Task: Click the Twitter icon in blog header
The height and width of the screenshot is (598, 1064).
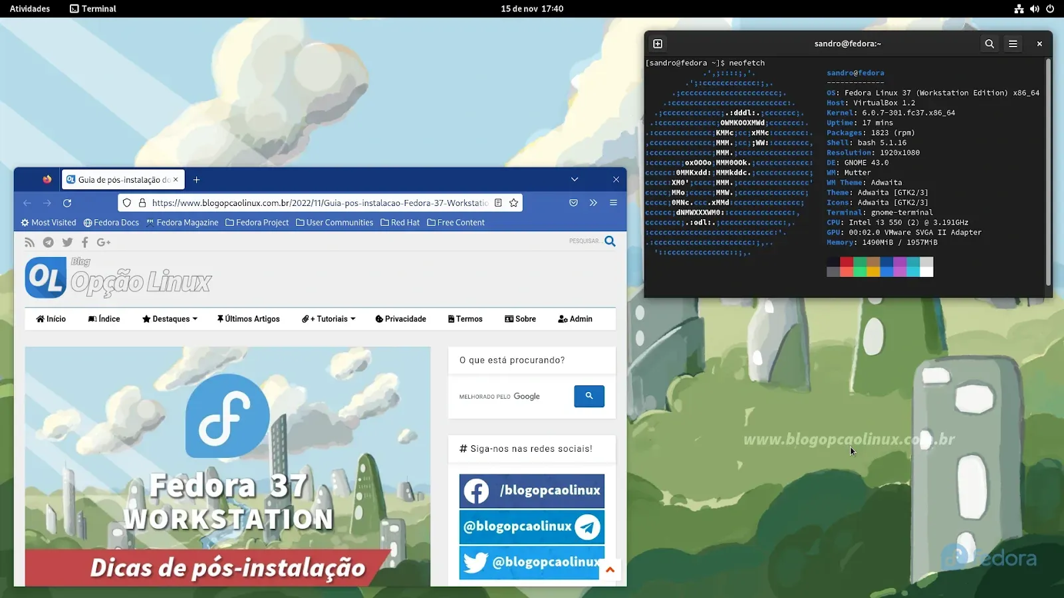Action: (67, 243)
